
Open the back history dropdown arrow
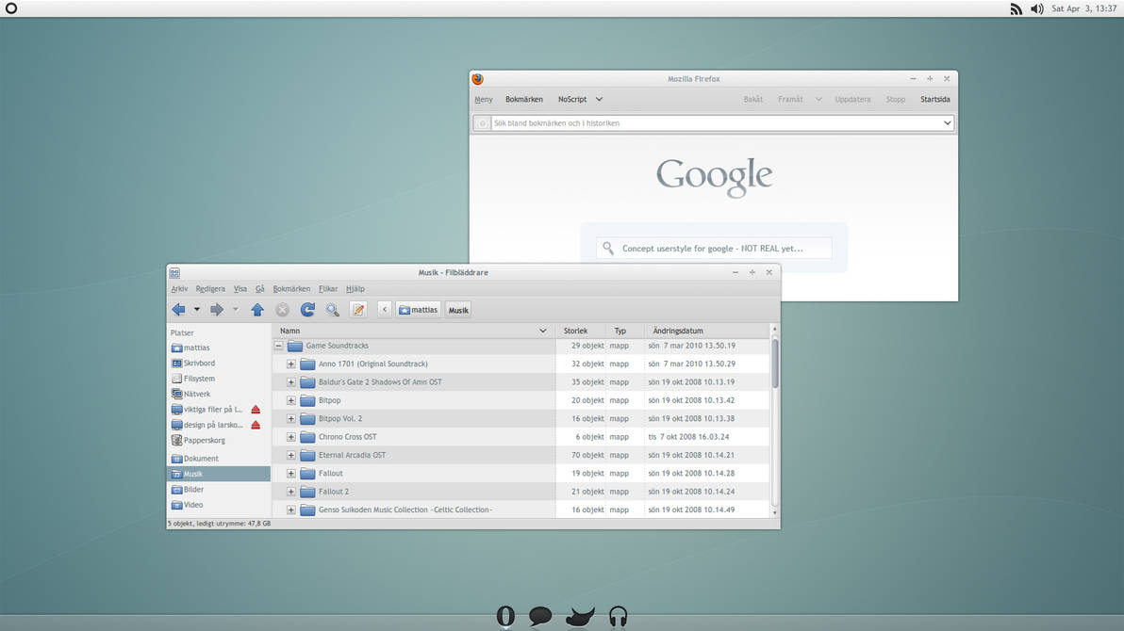coord(197,310)
